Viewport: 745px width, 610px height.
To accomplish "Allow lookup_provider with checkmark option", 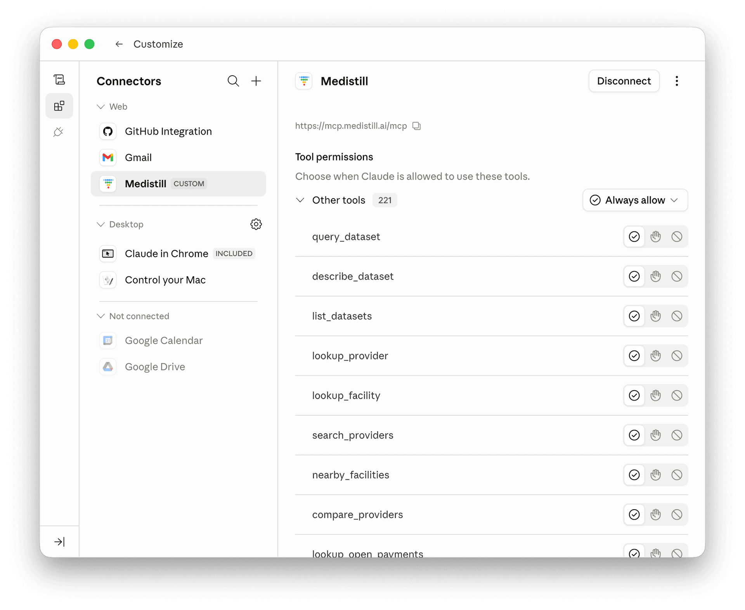I will [x=634, y=356].
